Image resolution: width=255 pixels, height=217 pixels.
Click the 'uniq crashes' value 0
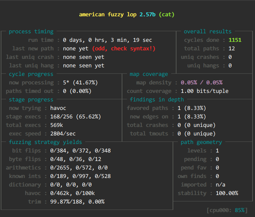click(230, 57)
